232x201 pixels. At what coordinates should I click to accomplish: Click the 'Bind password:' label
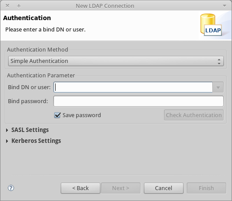tap(28, 101)
